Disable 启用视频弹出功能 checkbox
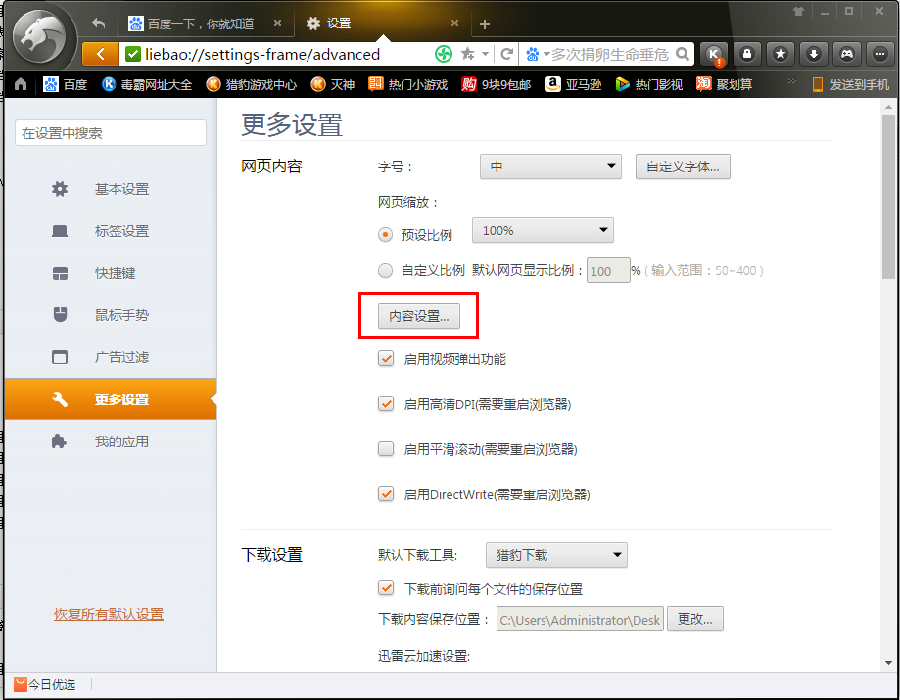Viewport: 900px width, 700px height. pyautogui.click(x=386, y=358)
